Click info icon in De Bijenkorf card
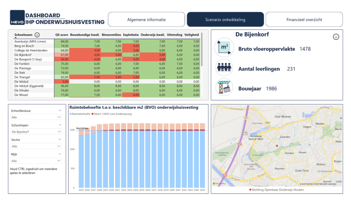Screen dimensions: 351x201 336,37
